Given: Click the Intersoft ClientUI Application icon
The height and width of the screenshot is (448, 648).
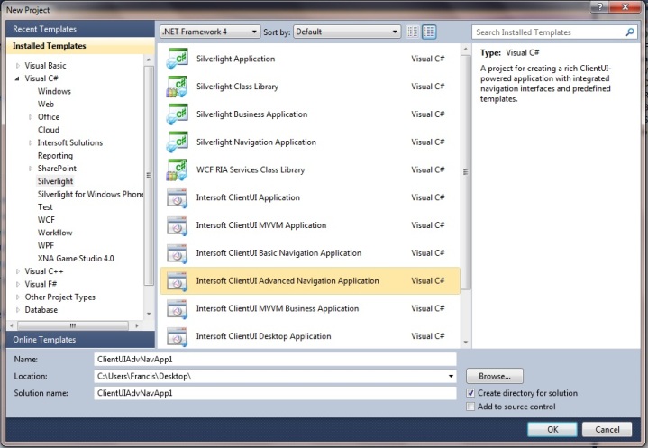Looking at the screenshot, I should pyautogui.click(x=177, y=197).
